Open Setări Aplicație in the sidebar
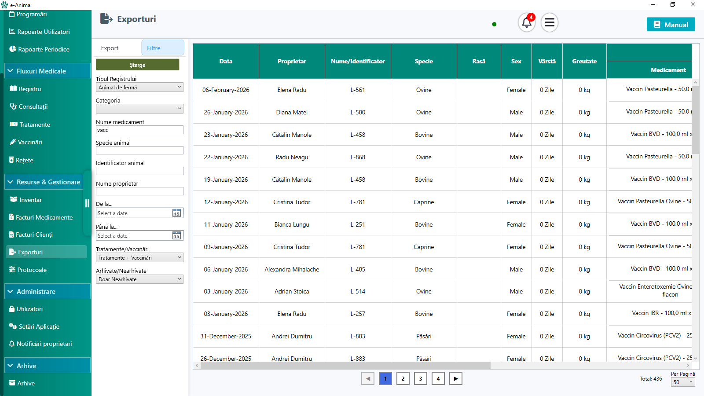The height and width of the screenshot is (396, 704). [39, 326]
